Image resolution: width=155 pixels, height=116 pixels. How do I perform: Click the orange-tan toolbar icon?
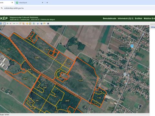44,24
